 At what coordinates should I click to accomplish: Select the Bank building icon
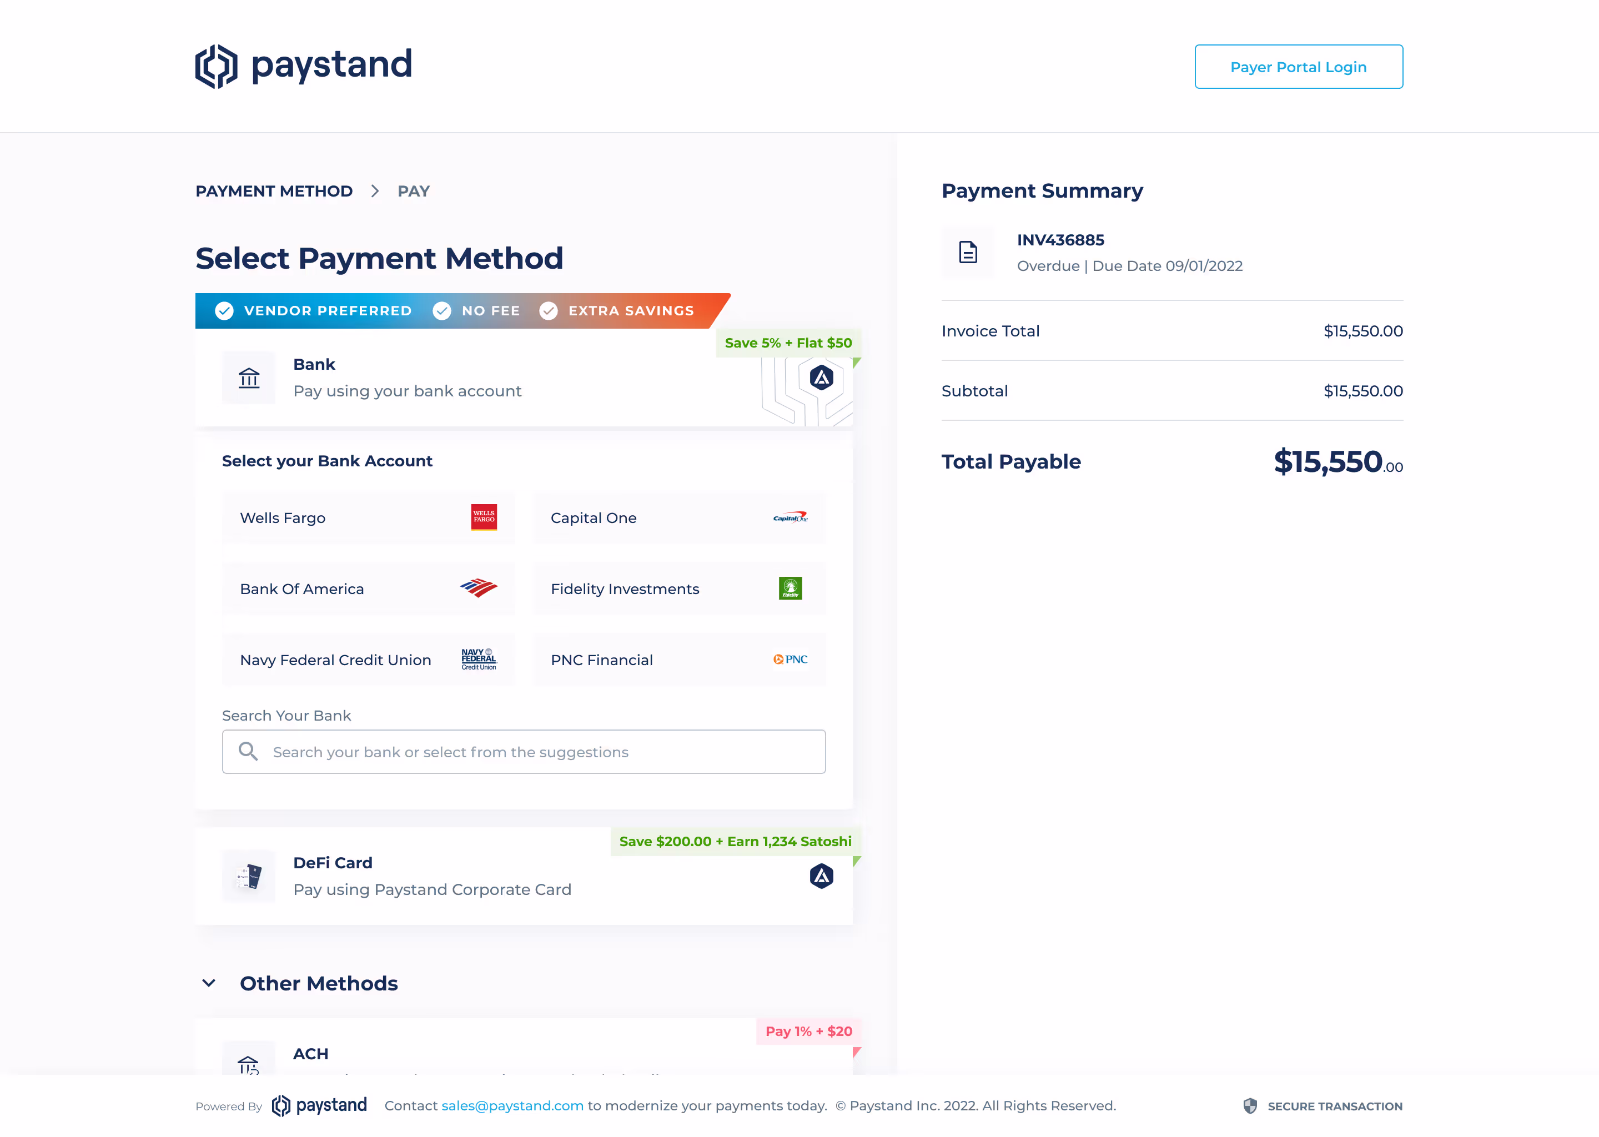pyautogui.click(x=249, y=378)
